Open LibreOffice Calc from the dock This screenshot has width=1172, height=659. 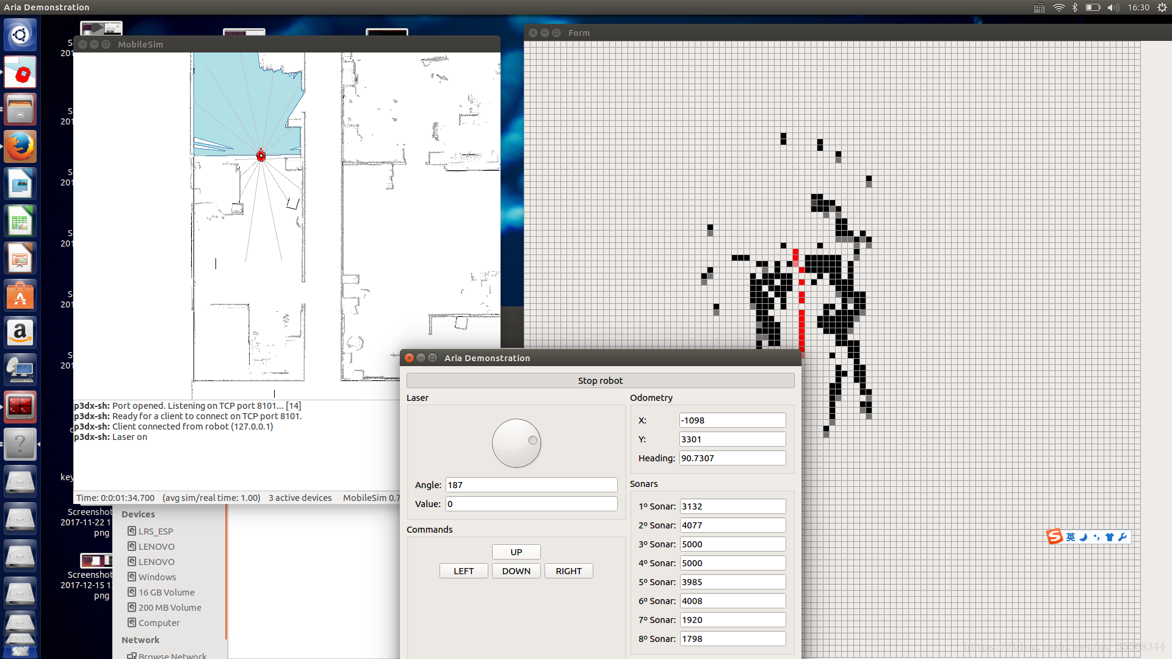20,221
